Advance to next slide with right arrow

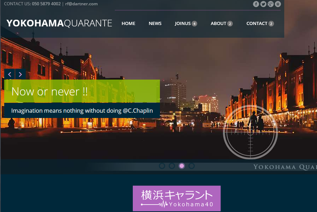click(x=20, y=74)
